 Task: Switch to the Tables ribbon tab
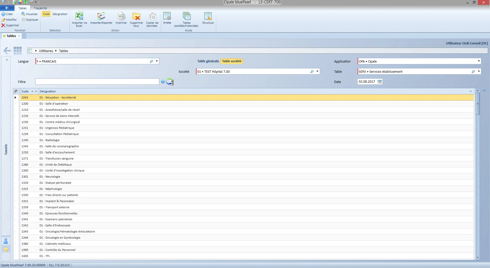point(22,8)
